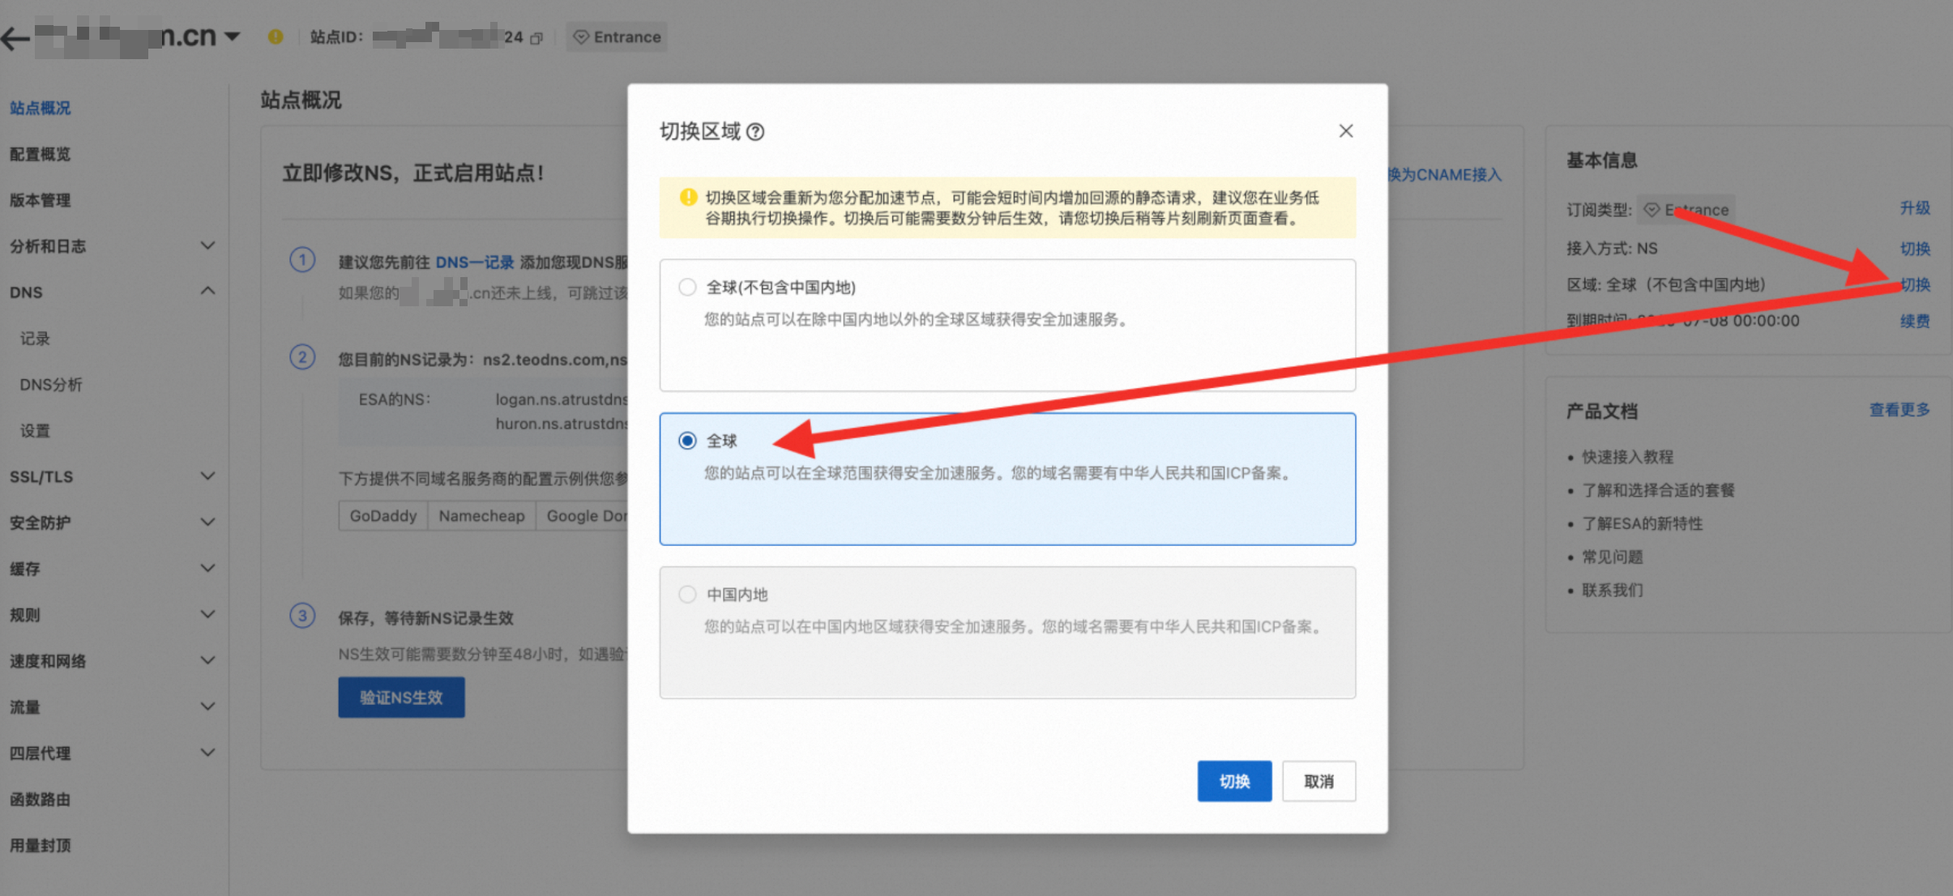Click the blue 切换 confirm button

(x=1234, y=781)
